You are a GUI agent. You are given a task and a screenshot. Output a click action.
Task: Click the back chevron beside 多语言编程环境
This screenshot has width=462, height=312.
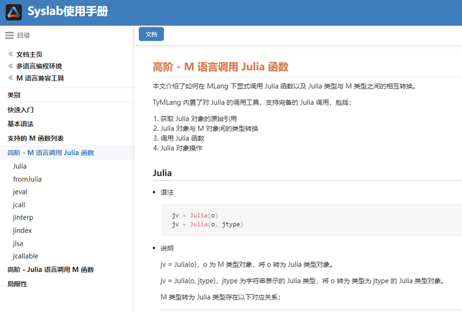point(11,66)
